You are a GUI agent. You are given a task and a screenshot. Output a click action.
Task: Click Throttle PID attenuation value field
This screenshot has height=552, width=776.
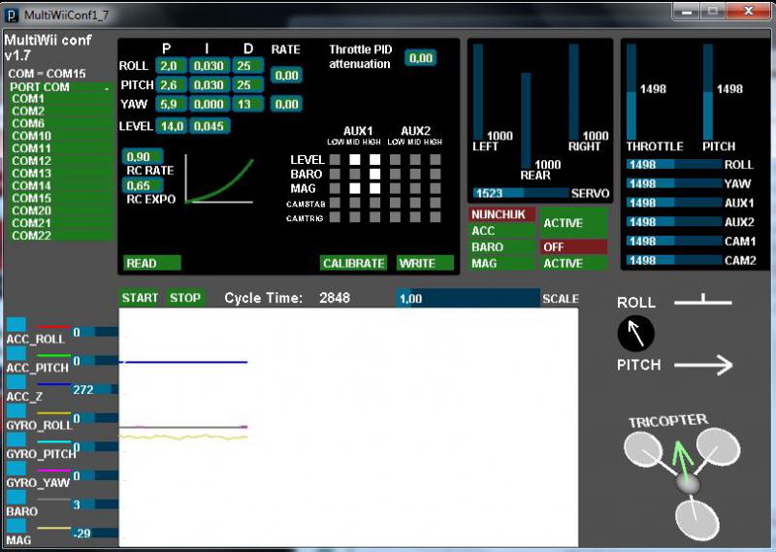point(421,58)
